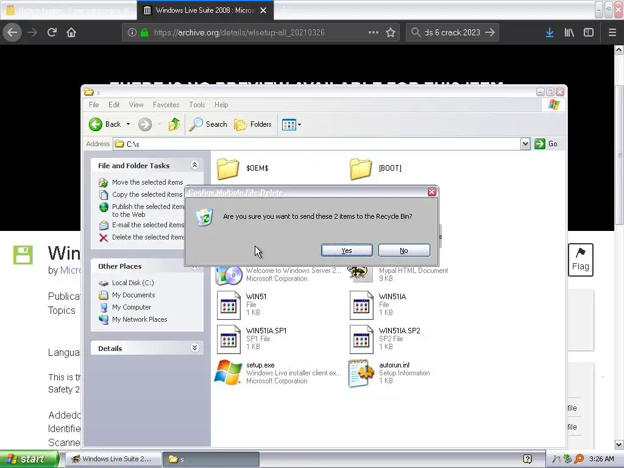
Task: Close the Windows Live Suite 2008 tab
Action: pos(263,10)
